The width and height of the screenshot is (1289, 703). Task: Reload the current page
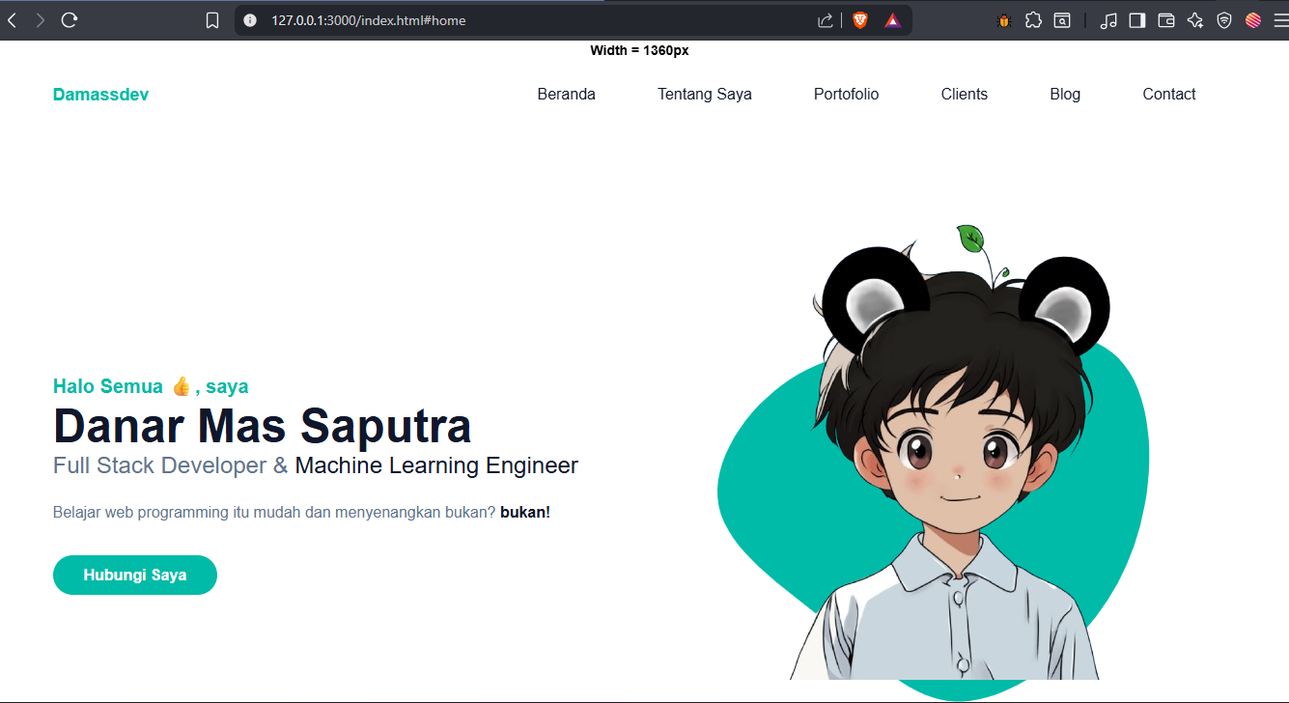69,20
